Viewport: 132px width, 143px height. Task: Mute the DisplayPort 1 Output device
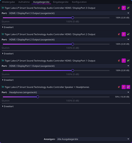click(x=119, y=61)
